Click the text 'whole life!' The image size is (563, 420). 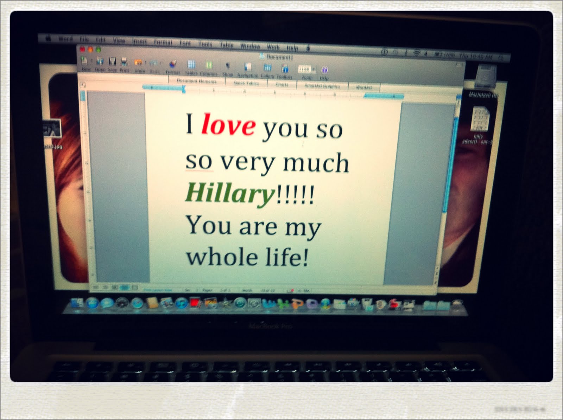click(247, 258)
